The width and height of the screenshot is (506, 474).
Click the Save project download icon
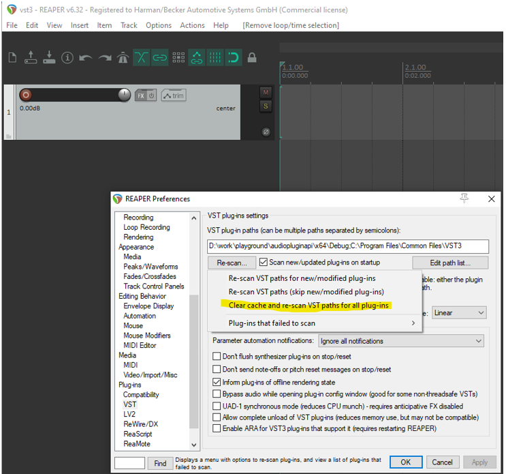(x=49, y=57)
